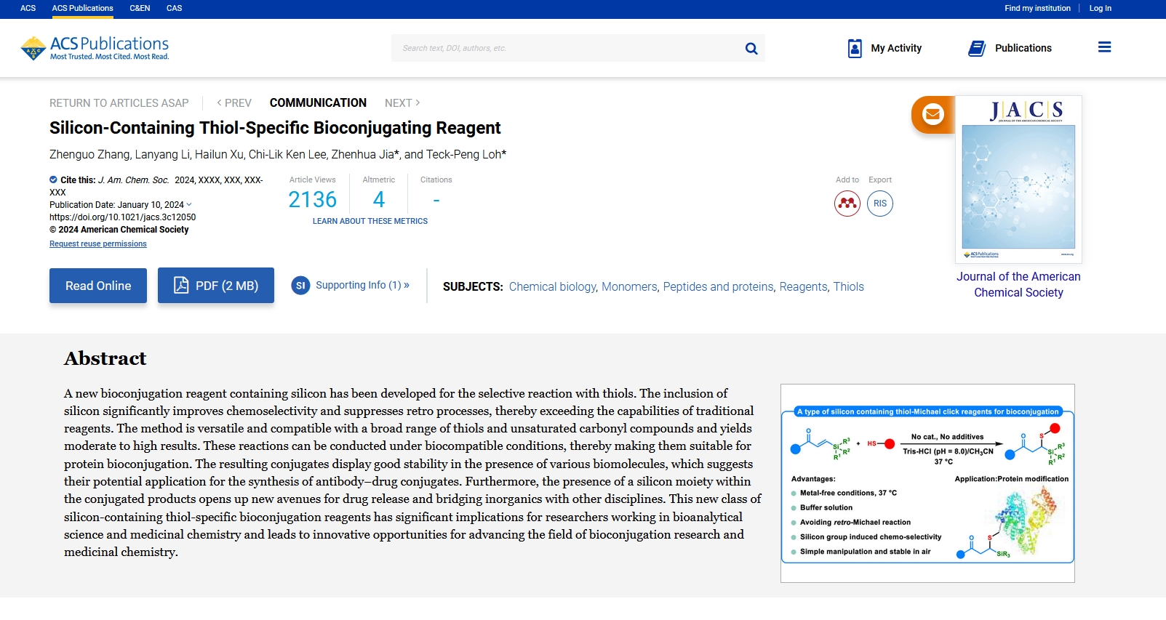
Task: Open the JACS journal cover thumbnail
Action: [x=1018, y=180]
